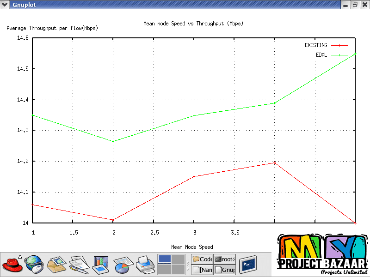Switch to the [Nan taskbar window
Image resolution: width=370 pixels, height=277 pixels.
(203, 270)
